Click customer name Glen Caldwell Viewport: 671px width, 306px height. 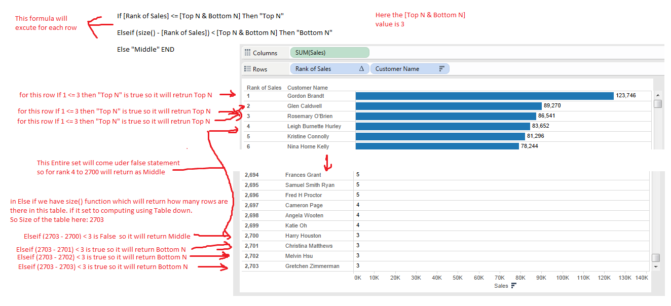[305, 106]
